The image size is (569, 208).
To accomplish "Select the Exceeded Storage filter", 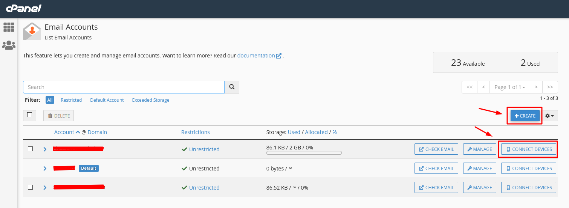I will coord(150,100).
